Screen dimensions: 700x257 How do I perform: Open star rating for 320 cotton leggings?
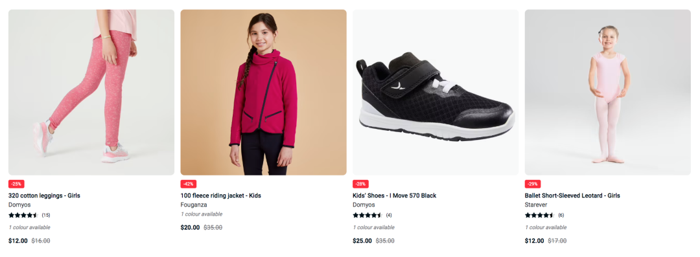(23, 215)
